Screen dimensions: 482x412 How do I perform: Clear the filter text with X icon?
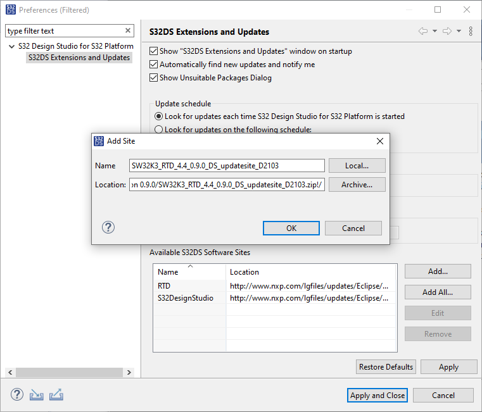[128, 30]
